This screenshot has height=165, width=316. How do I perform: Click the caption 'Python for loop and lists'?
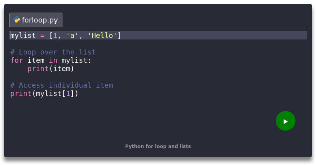tap(158, 146)
